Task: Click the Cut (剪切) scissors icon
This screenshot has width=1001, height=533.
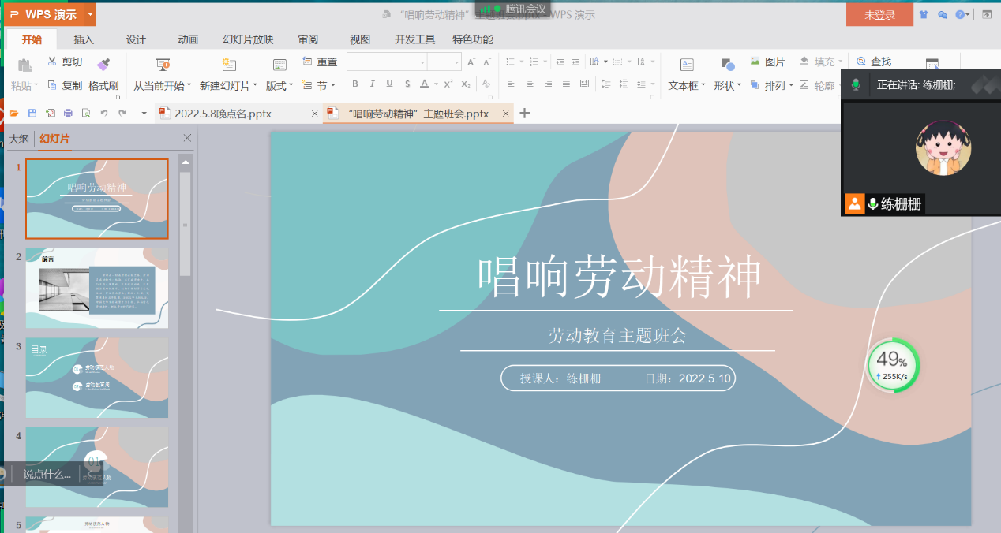Action: tap(52, 61)
